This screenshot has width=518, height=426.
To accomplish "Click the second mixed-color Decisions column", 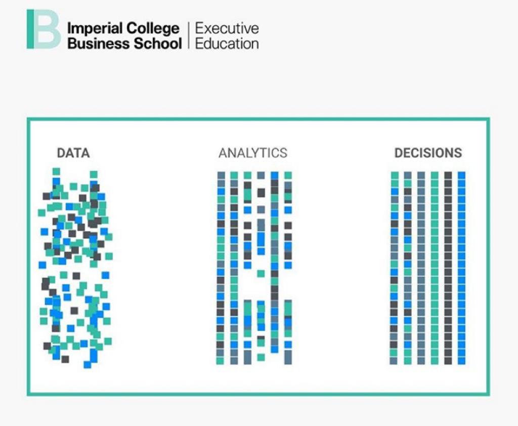I will (x=408, y=268).
